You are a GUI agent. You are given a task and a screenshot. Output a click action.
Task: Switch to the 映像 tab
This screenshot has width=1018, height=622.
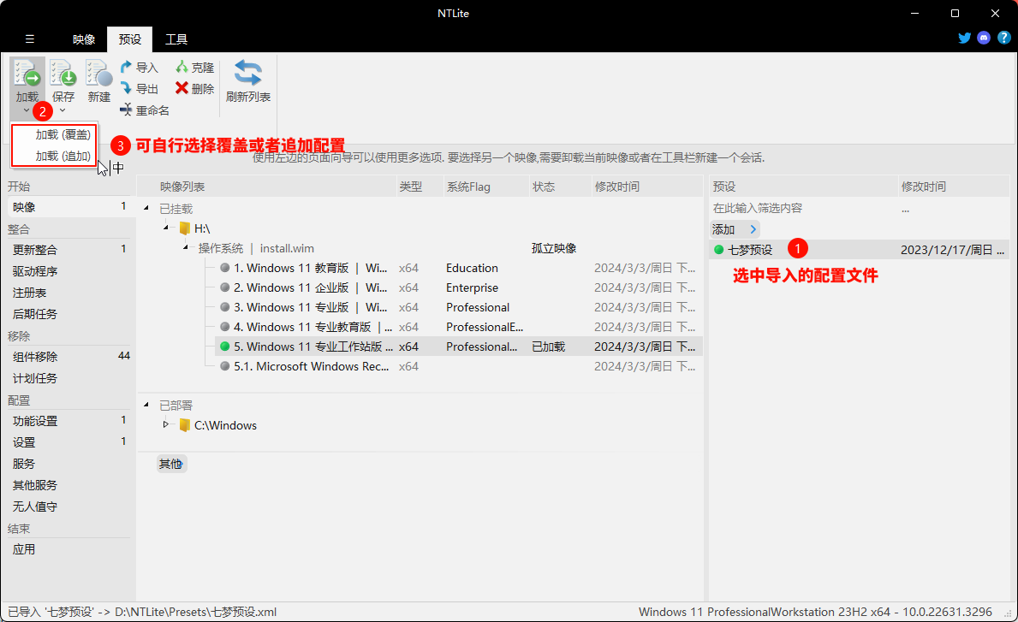[x=84, y=39]
